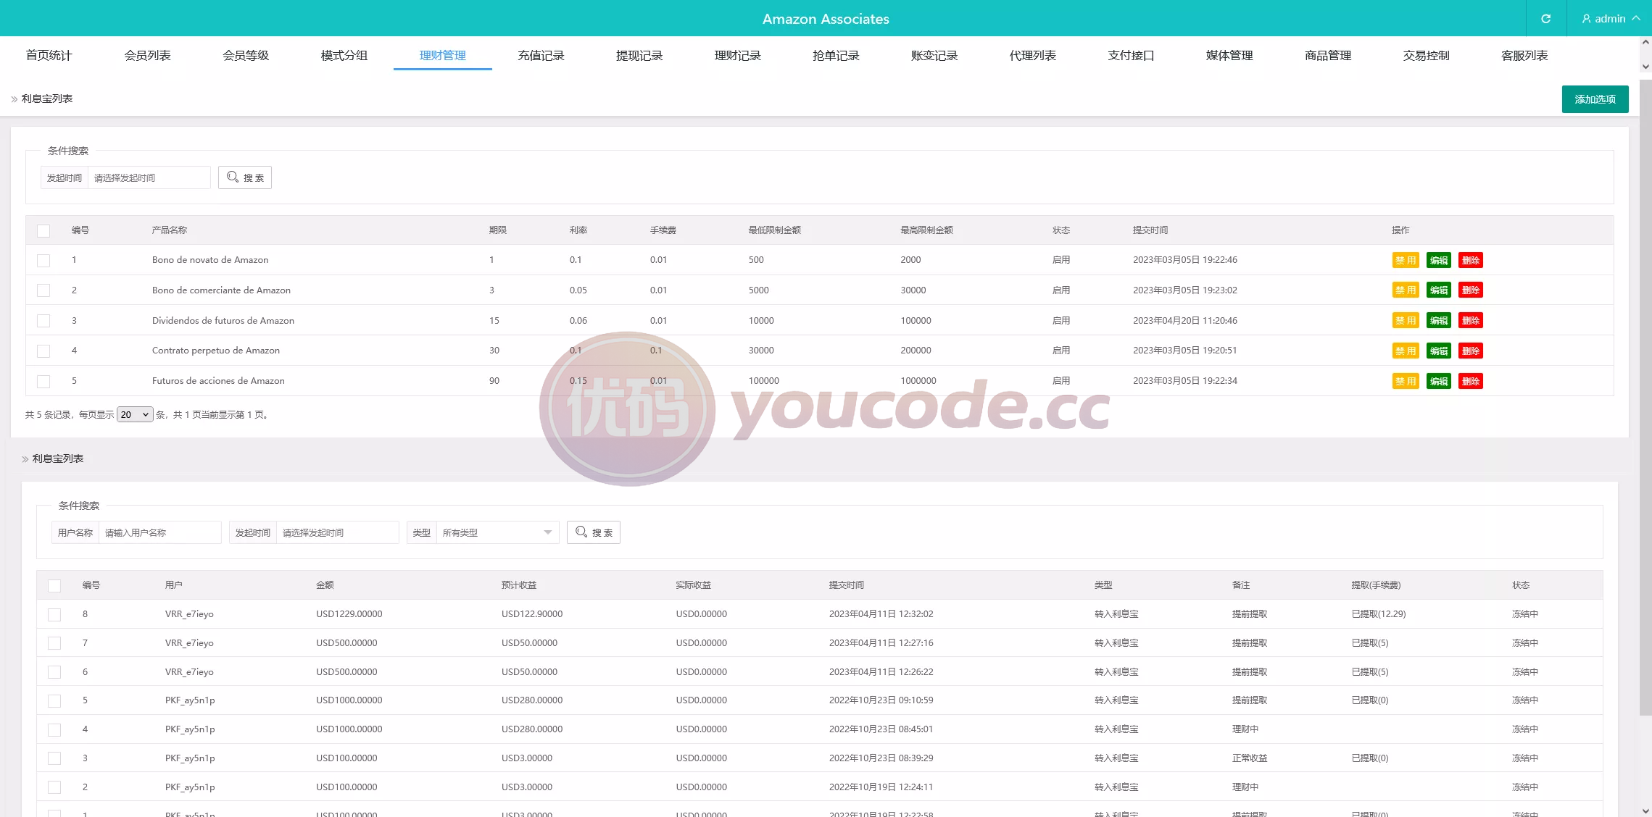Delete Dividendos de futuros de Amazon
Image resolution: width=1652 pixels, height=817 pixels.
[x=1471, y=321]
